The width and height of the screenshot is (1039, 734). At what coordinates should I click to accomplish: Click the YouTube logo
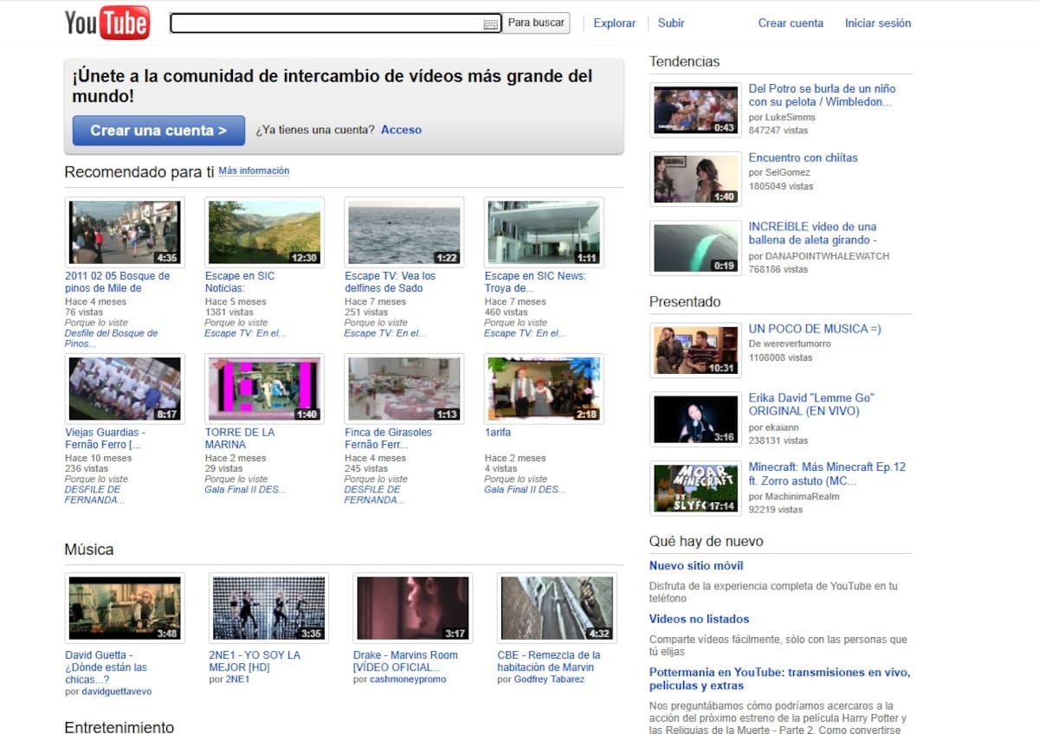tap(107, 23)
